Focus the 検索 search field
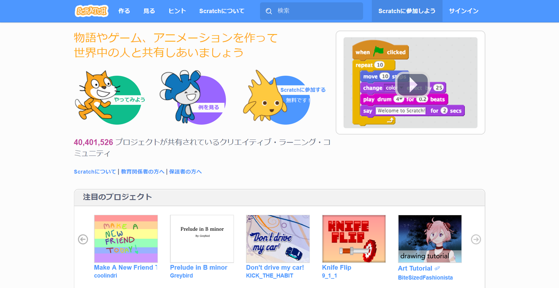 (311, 11)
